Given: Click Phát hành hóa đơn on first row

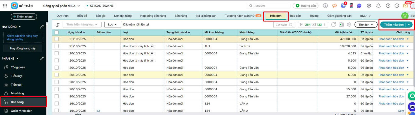Looking at the screenshot, I should [391, 39].
